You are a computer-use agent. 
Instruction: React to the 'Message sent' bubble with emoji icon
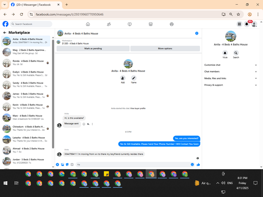tap(84, 124)
